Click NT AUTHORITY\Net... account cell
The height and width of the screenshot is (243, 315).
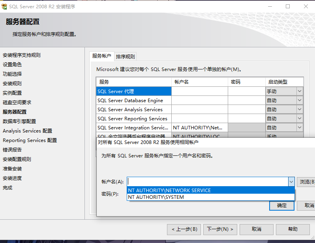point(200,127)
